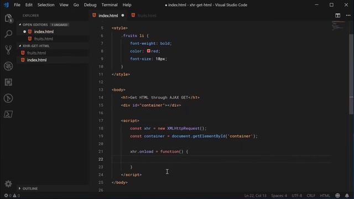Click 'getElementById' in line 19
This screenshot has width=354, height=199.
click(x=209, y=136)
